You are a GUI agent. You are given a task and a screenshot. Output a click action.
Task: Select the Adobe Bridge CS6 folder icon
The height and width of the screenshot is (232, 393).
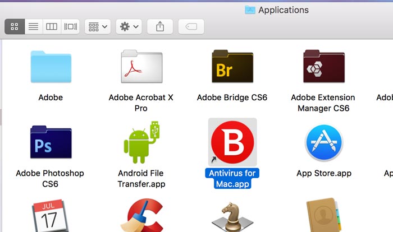point(232,67)
